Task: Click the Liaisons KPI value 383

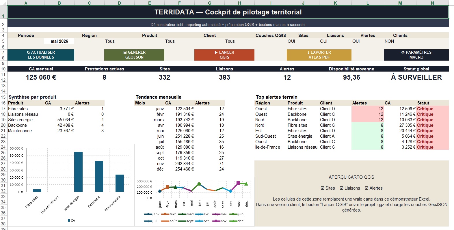Action: click(x=224, y=77)
